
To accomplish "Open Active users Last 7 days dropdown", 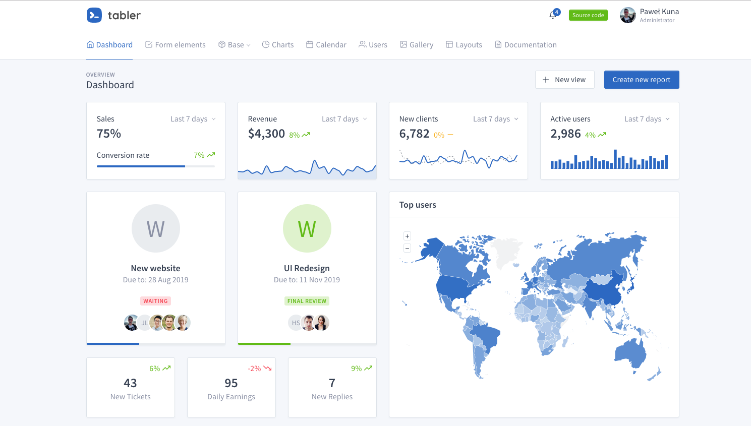I will tap(647, 119).
